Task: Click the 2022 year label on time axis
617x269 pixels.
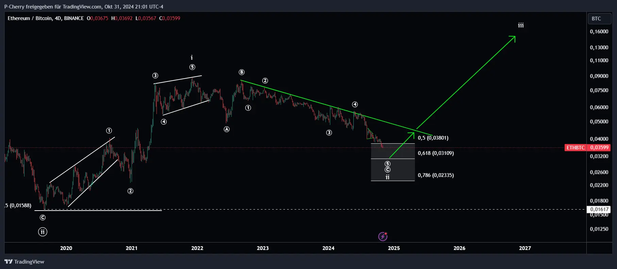Action: point(197,248)
